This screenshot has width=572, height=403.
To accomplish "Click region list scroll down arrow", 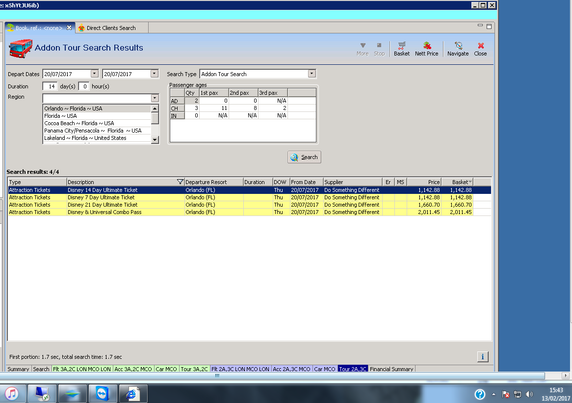I will [155, 140].
